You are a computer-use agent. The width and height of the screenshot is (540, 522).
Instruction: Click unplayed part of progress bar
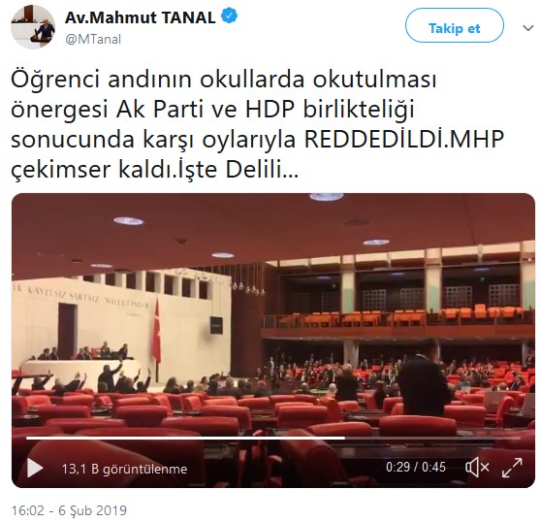tap(432, 439)
